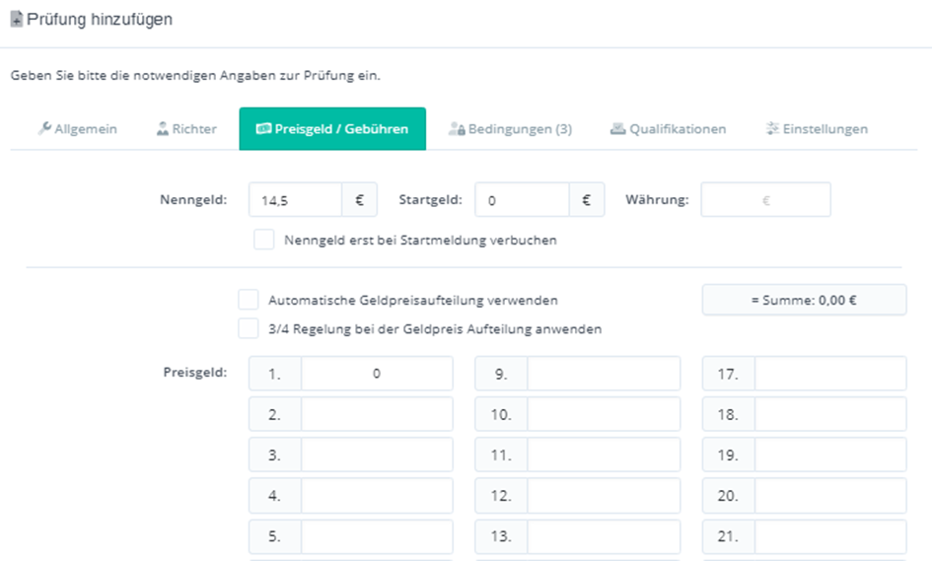Click the Preisgeld field for place 21
Image resolution: width=932 pixels, height=561 pixels.
[830, 536]
